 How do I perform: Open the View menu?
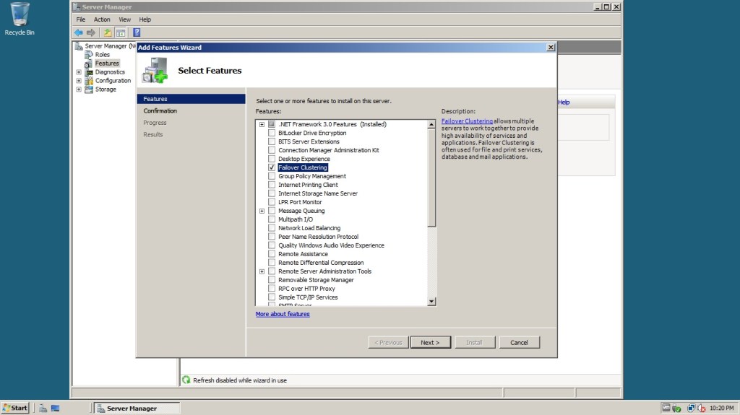[x=124, y=19]
